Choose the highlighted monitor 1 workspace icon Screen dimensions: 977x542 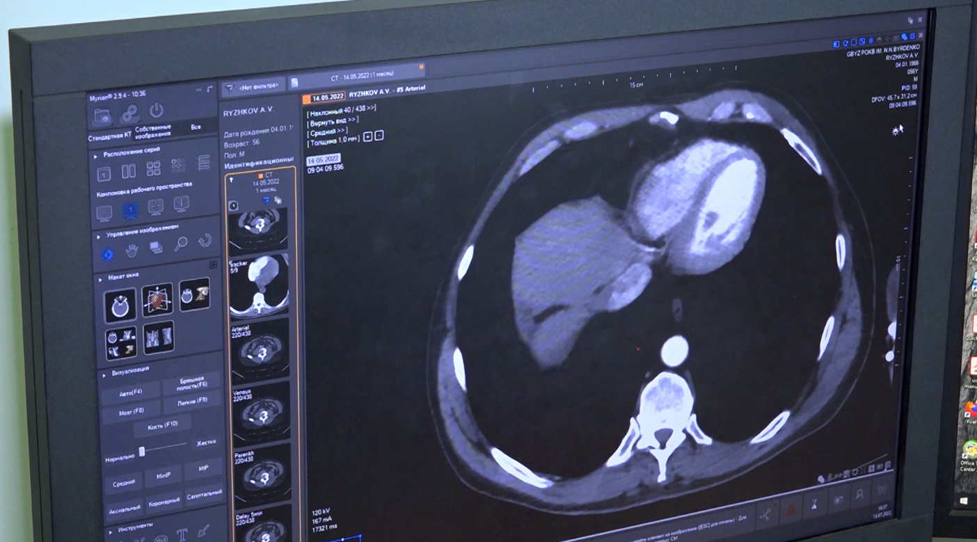[129, 210]
